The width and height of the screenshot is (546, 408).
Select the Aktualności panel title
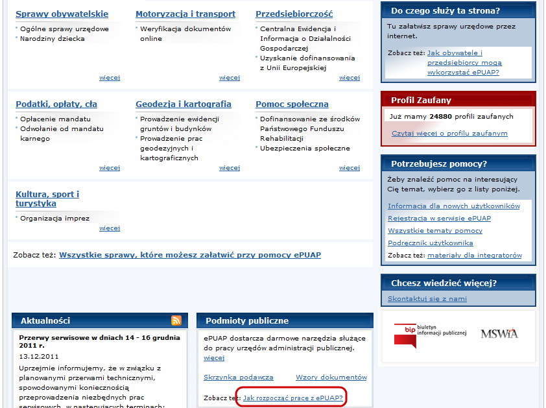45,320
